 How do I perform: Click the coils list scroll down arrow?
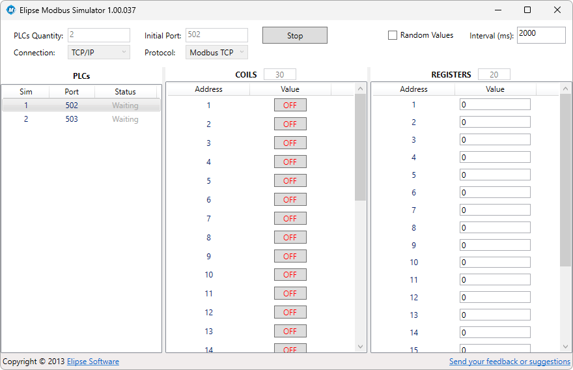[x=361, y=347]
